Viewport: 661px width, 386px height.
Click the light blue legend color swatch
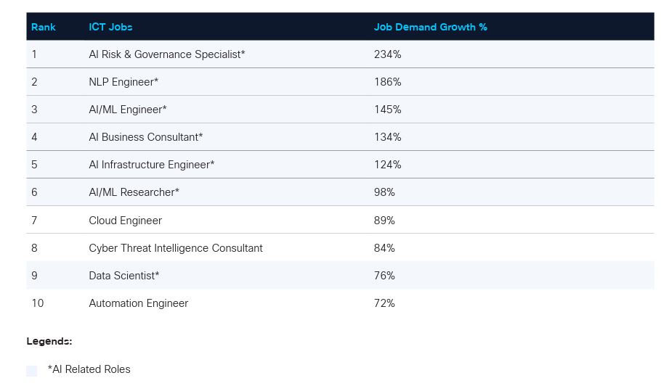pos(31,371)
